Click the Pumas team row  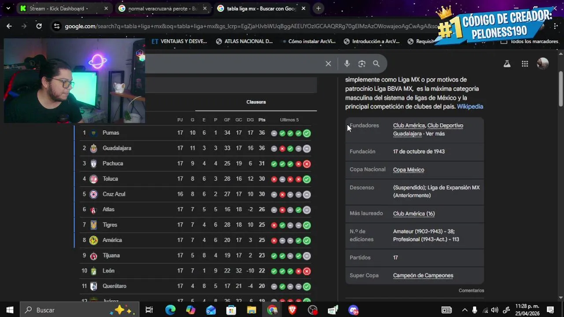[x=195, y=133]
